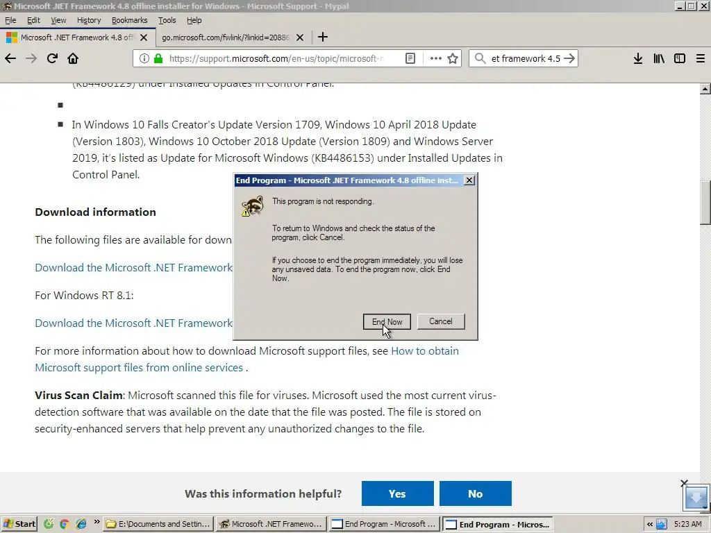Open a new browser tab

(322, 37)
